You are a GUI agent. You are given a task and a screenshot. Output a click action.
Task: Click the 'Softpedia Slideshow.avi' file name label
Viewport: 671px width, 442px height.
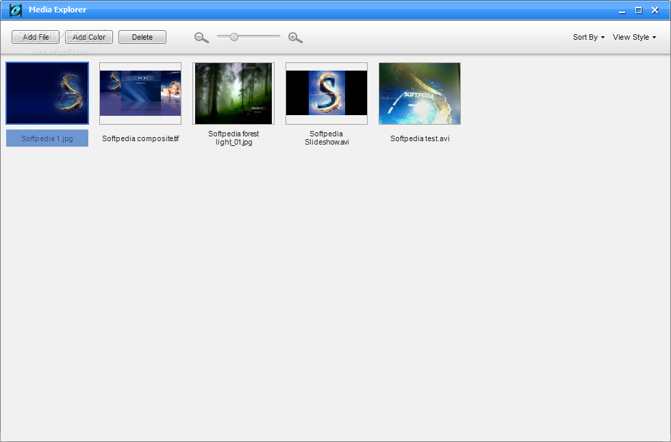[x=327, y=138]
